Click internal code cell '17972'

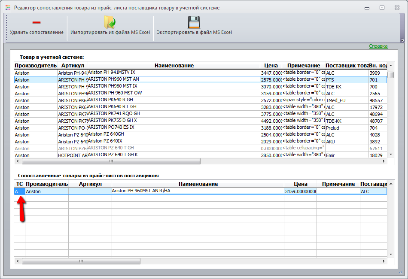(x=378, y=107)
